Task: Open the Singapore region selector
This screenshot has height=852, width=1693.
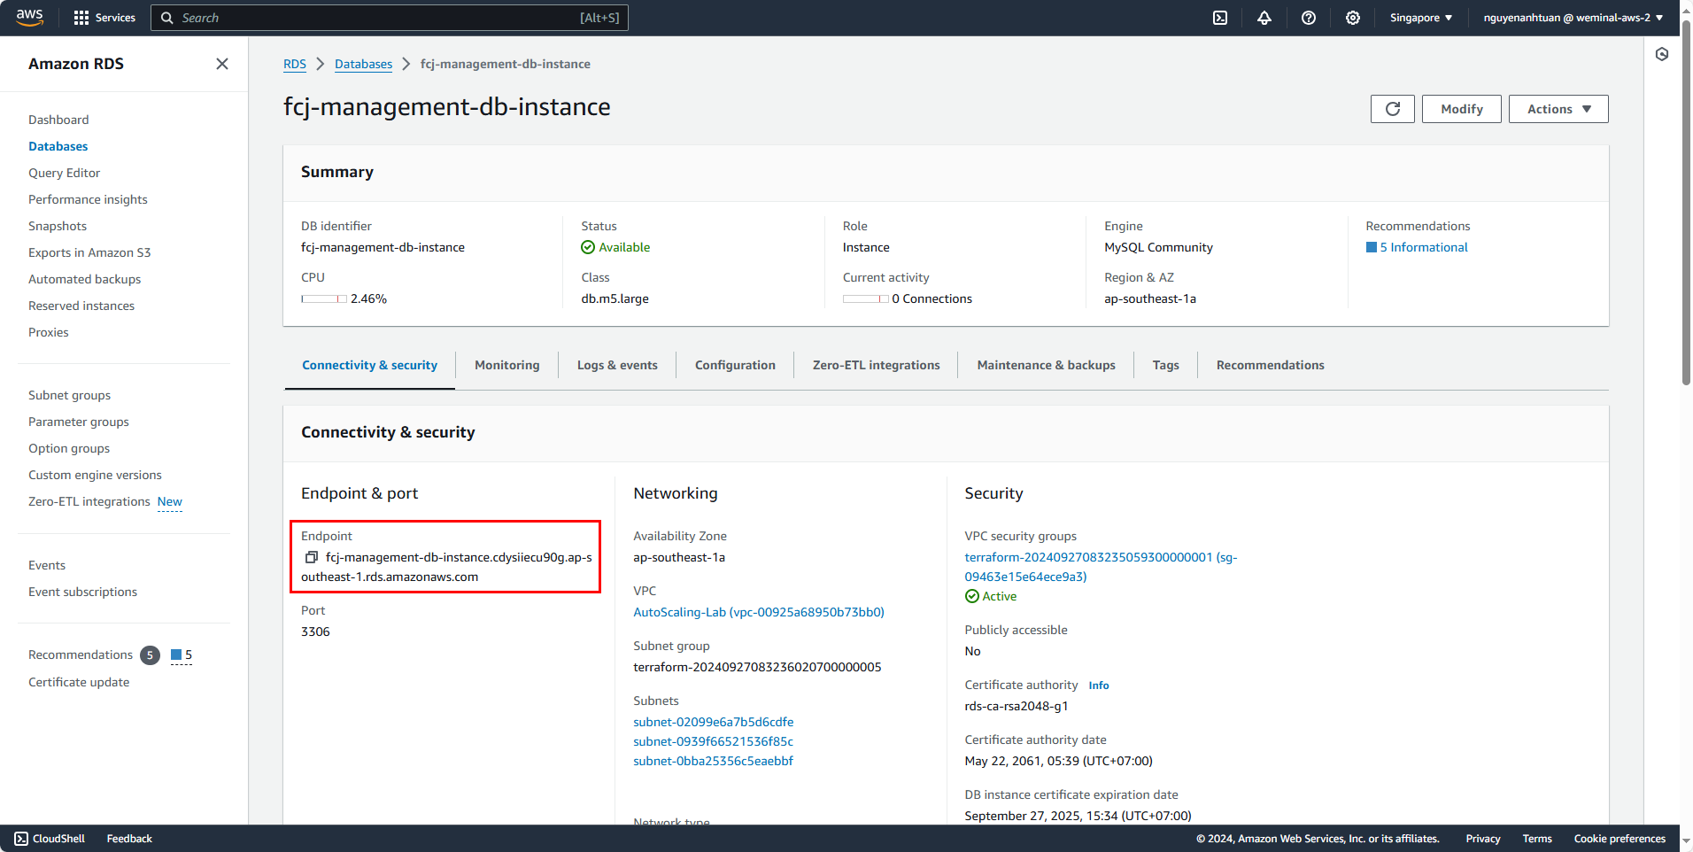Action: click(1420, 18)
